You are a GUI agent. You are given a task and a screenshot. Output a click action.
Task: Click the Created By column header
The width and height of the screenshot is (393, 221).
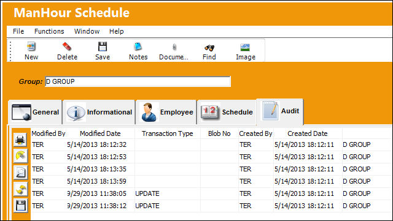tap(255, 133)
